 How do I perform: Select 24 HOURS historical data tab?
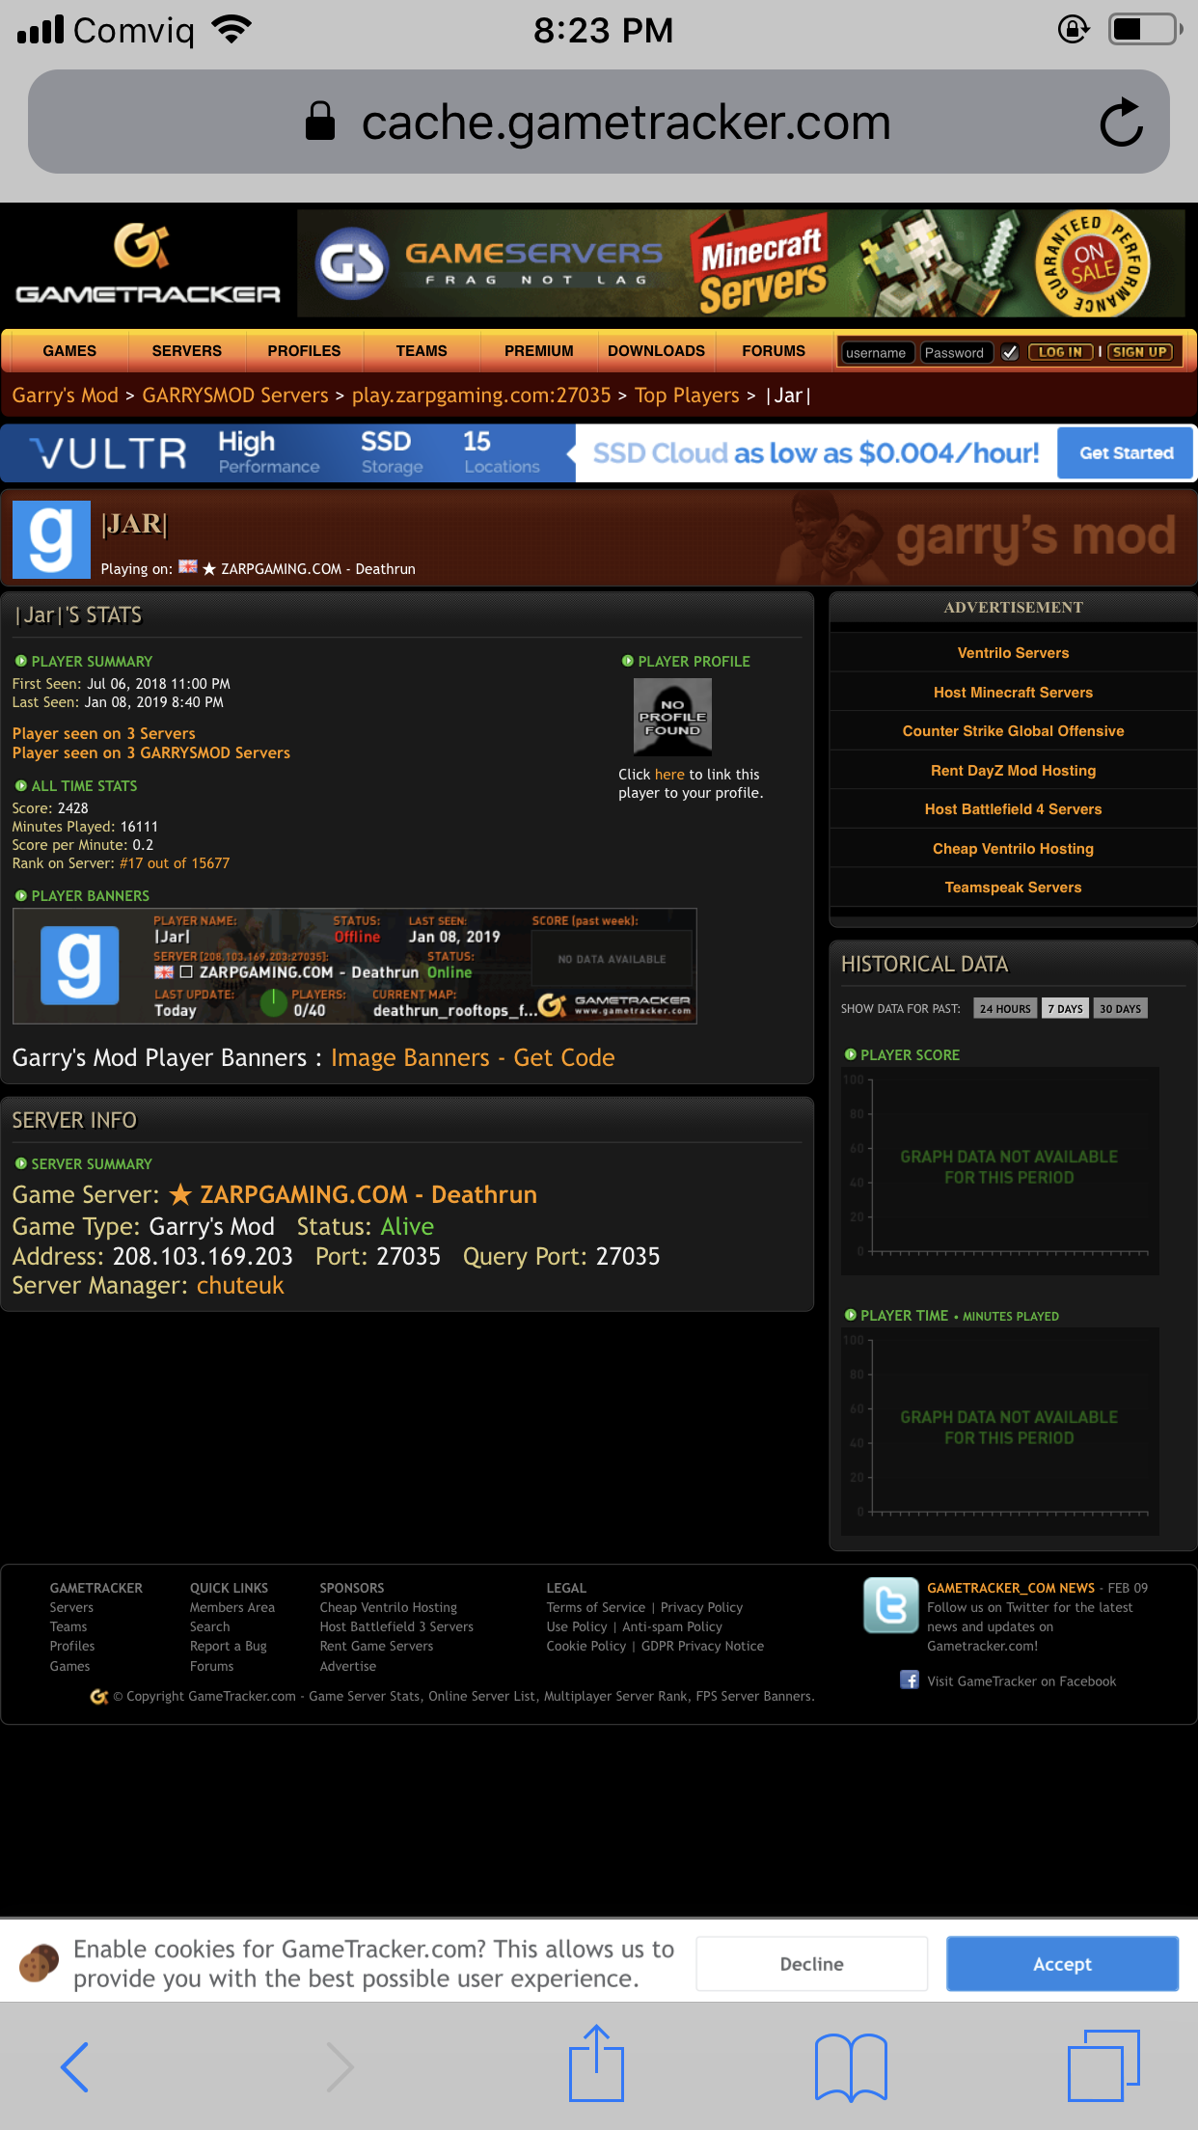pyautogui.click(x=1005, y=1008)
